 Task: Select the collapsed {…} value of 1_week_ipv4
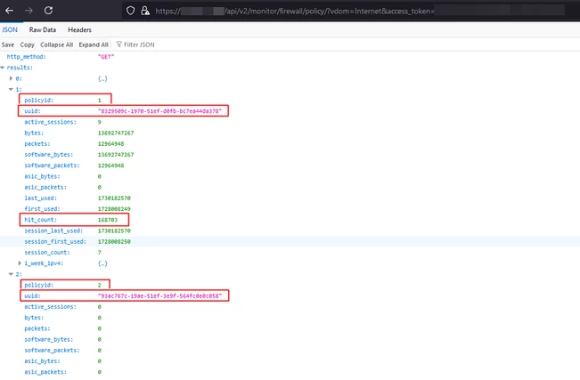coord(102,263)
